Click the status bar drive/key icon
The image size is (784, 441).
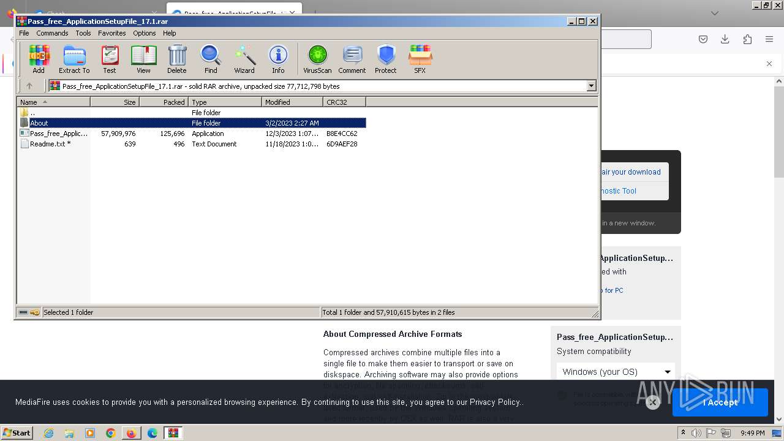pos(29,312)
